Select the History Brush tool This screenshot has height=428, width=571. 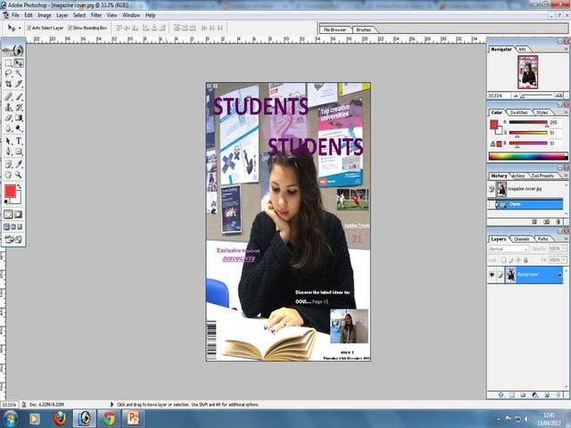pyautogui.click(x=19, y=107)
